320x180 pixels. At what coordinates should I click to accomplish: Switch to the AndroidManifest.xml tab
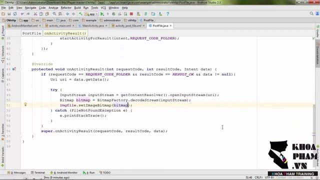pyautogui.click(x=24, y=25)
